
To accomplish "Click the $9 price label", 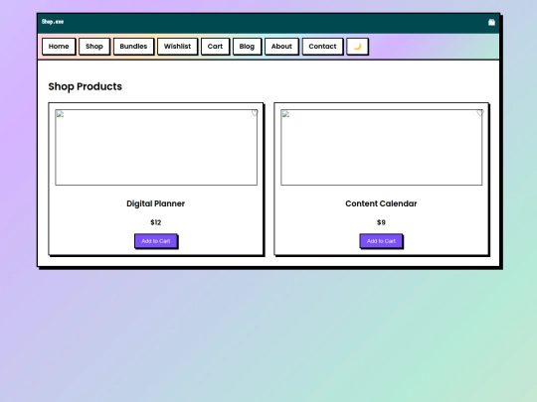I will pyautogui.click(x=381, y=222).
